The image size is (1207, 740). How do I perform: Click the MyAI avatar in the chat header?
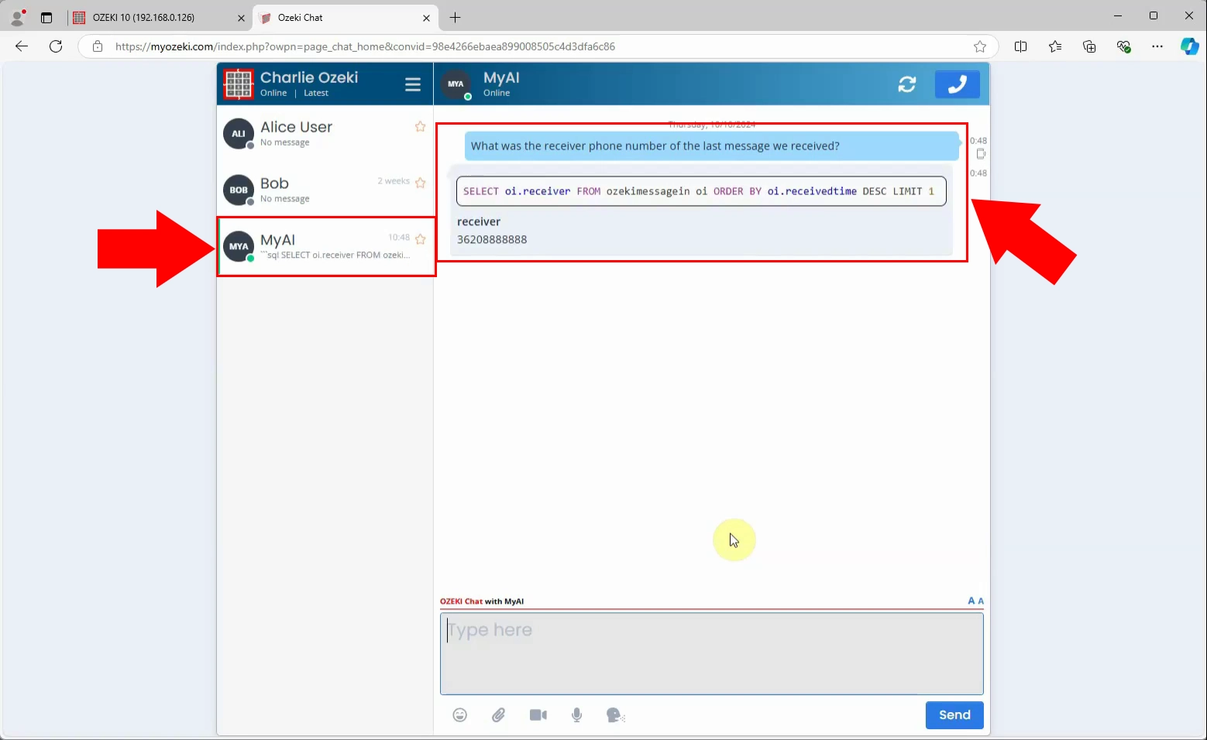coord(456,84)
